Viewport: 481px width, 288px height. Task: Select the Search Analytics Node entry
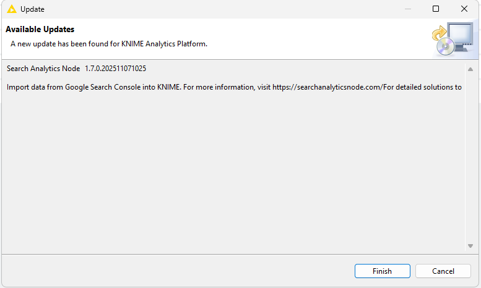(43, 69)
